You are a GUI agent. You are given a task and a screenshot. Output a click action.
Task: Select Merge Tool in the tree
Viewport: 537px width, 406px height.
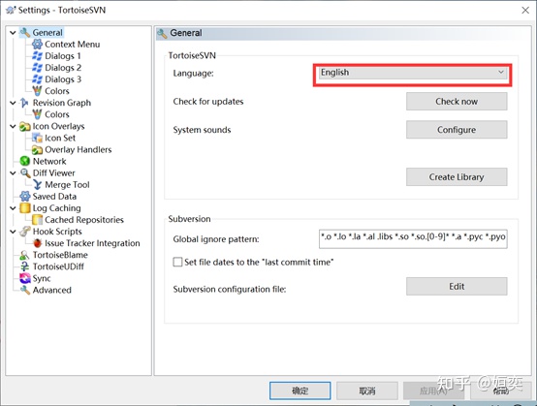coord(67,185)
